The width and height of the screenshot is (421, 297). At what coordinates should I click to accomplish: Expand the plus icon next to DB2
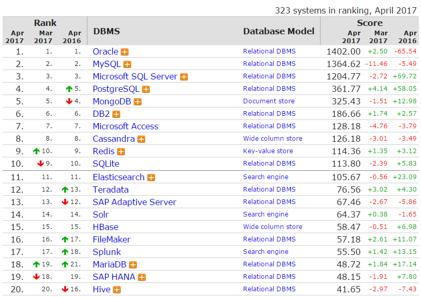(116, 114)
